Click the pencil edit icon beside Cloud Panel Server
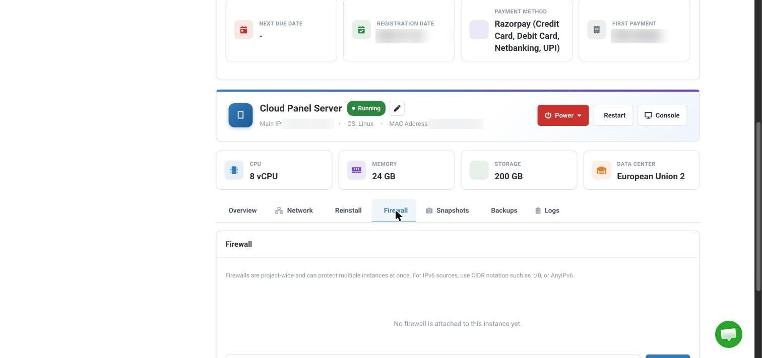The height and width of the screenshot is (358, 762). click(397, 108)
